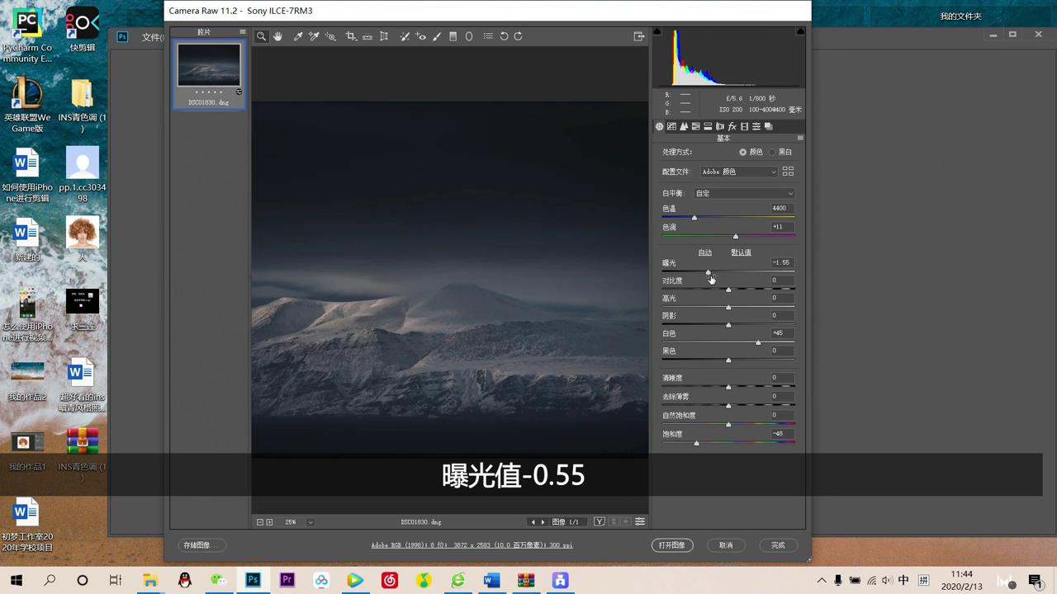1057x594 pixels.
Task: Go to previous image arrow
Action: 533,522
